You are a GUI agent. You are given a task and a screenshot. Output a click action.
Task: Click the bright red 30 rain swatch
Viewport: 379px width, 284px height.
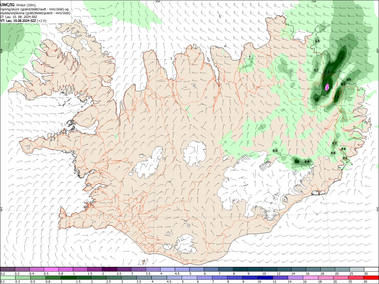coord(371,278)
